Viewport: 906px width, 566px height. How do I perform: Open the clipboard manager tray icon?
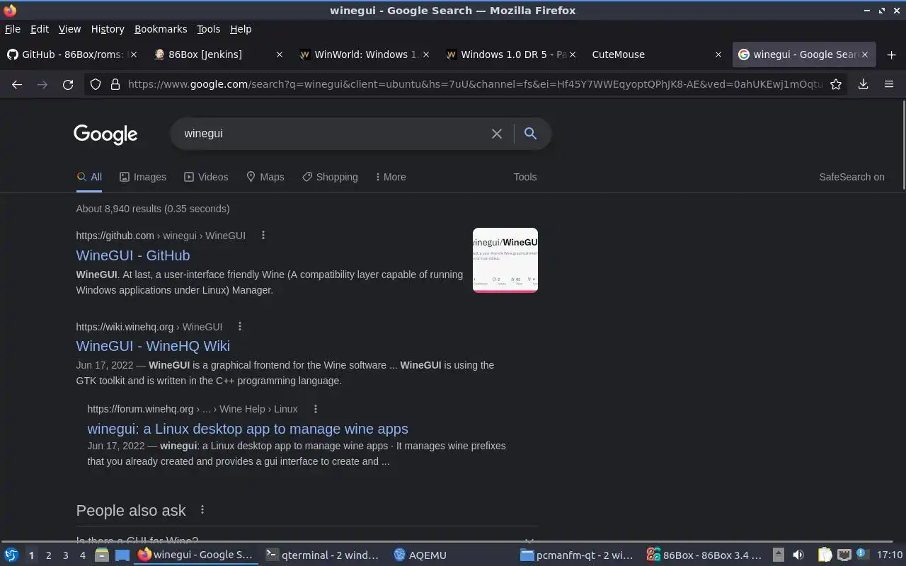(825, 555)
